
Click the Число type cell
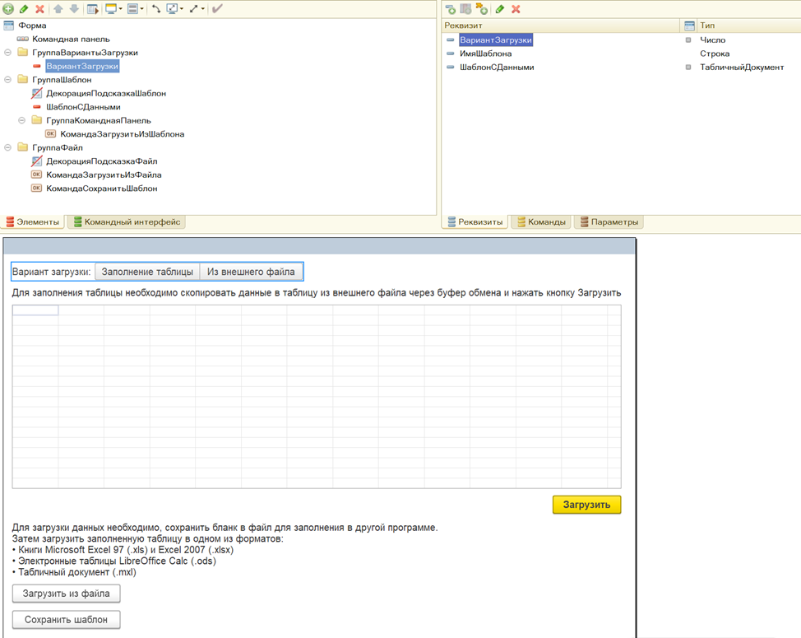tap(713, 40)
